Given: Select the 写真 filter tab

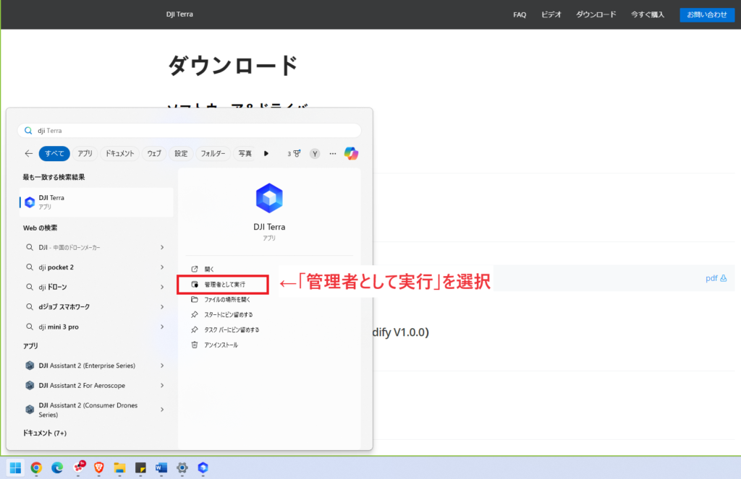Looking at the screenshot, I should pyautogui.click(x=245, y=153).
